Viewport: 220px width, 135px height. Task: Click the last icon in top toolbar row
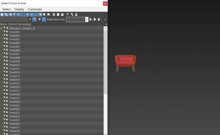point(76,15)
